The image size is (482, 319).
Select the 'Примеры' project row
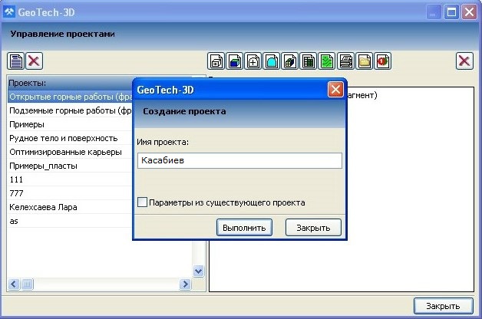click(x=70, y=124)
